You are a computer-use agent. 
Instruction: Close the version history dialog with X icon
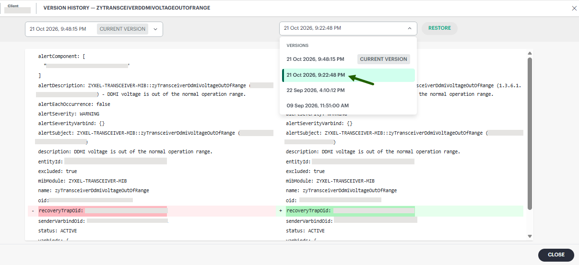(x=574, y=8)
